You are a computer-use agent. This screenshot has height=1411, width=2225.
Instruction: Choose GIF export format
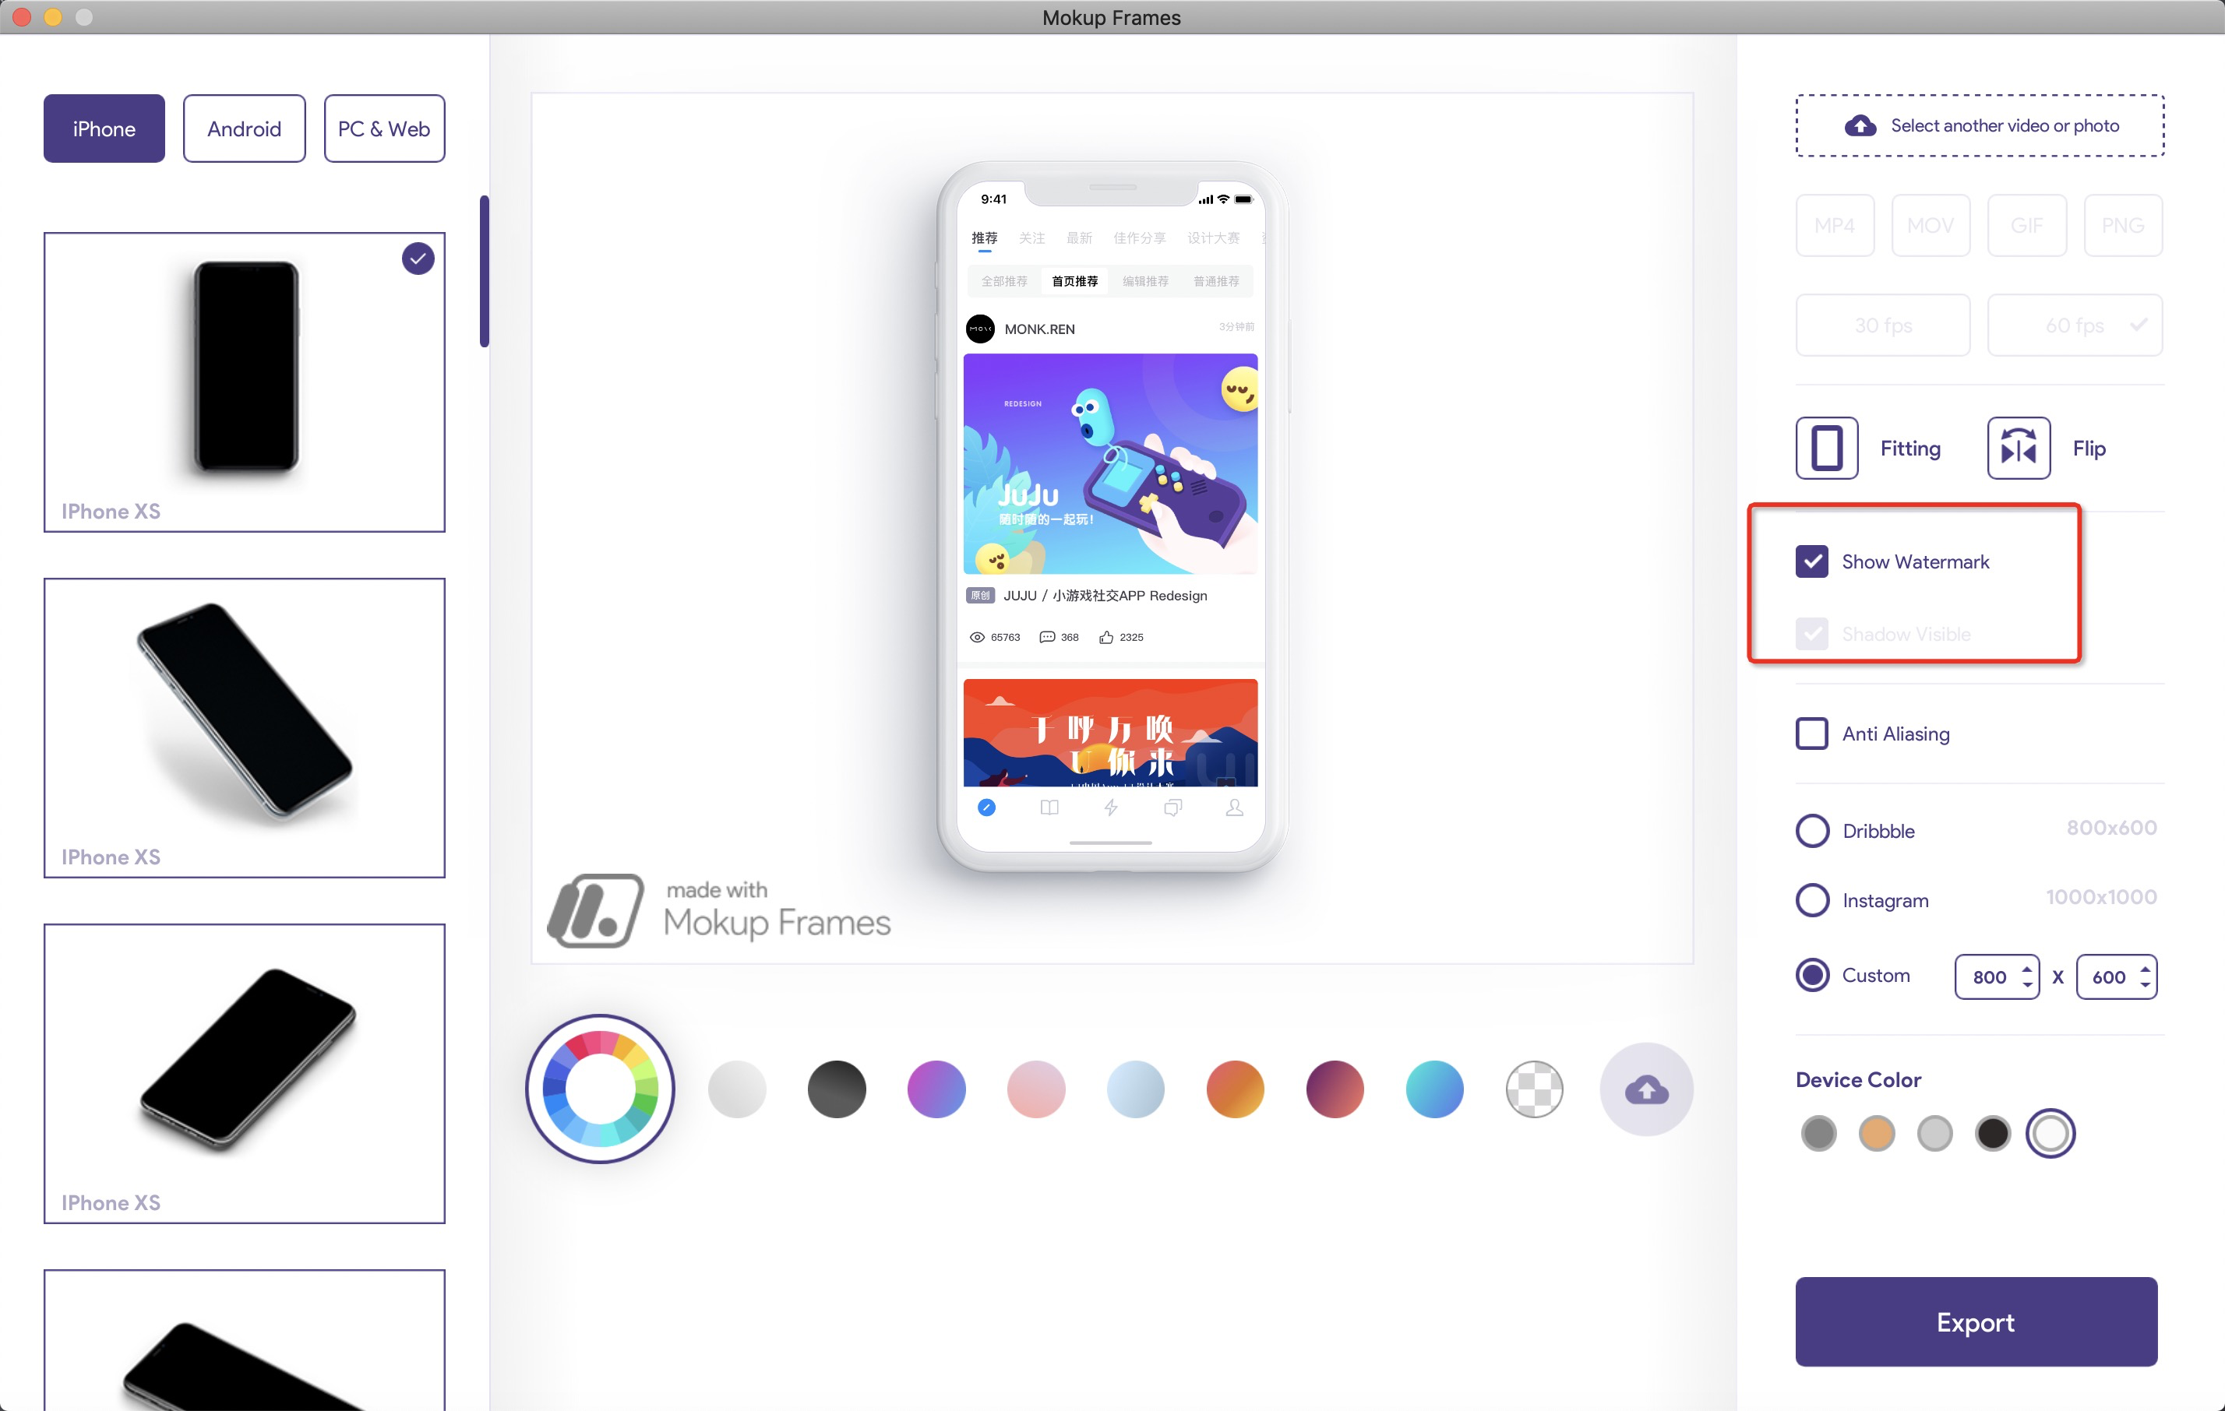(2026, 225)
